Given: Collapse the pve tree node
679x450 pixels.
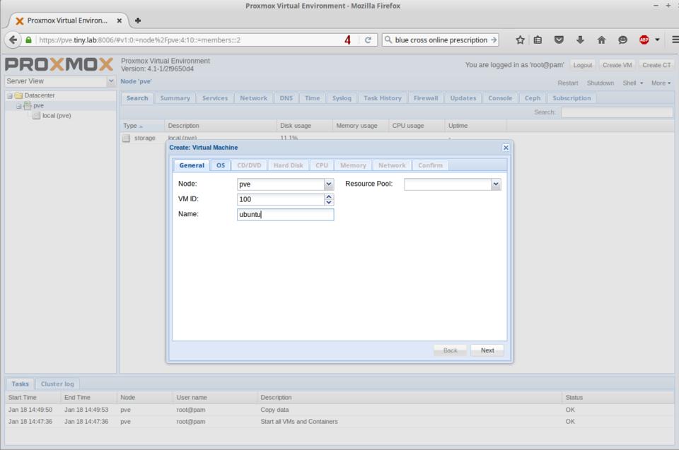Looking at the screenshot, I should (18, 106).
